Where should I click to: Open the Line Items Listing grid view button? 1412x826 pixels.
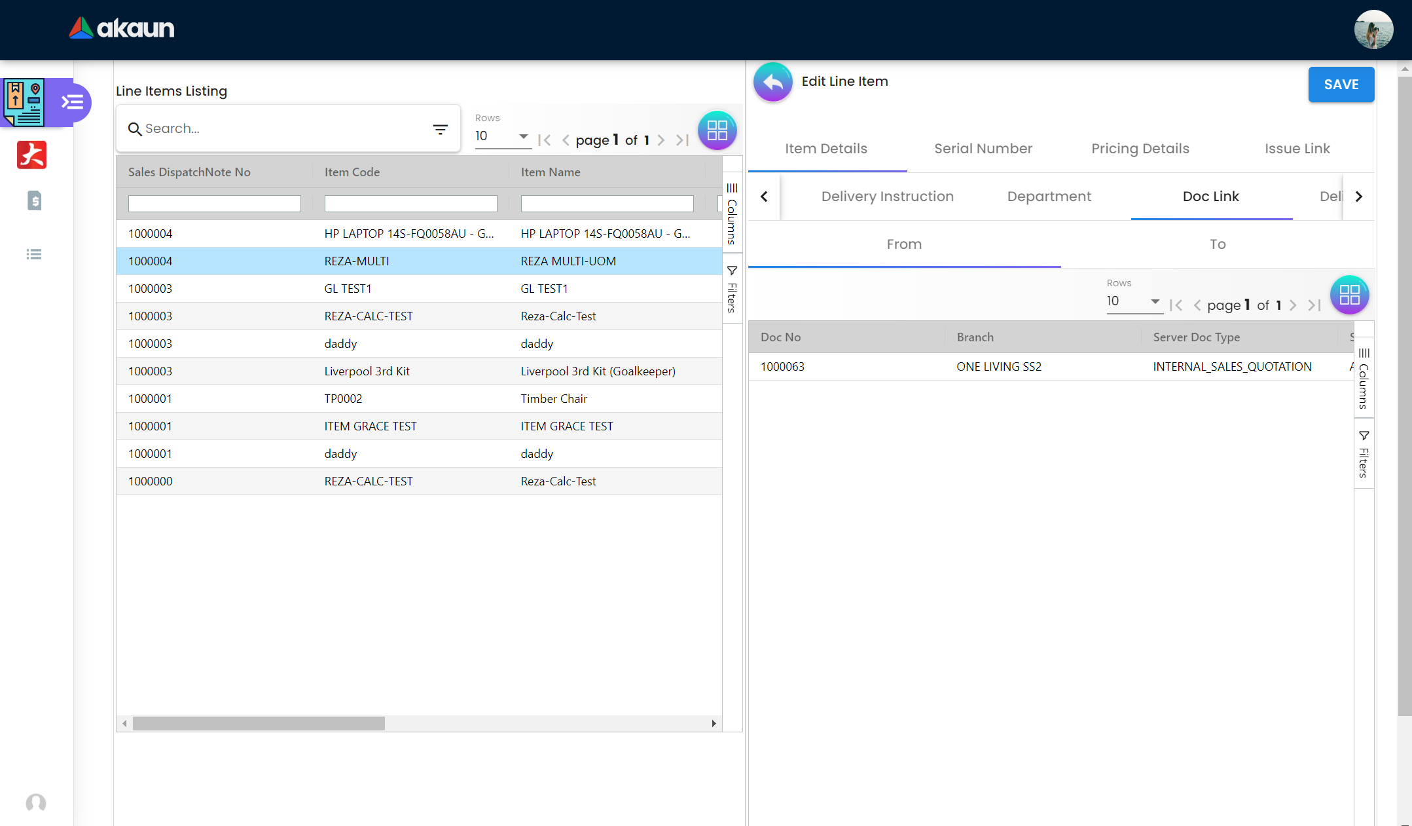[717, 130]
